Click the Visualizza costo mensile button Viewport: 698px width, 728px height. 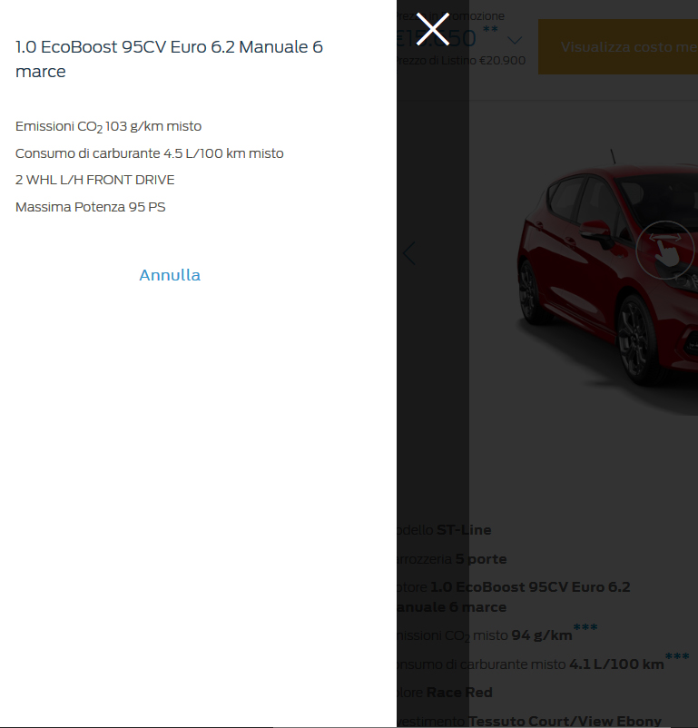[x=618, y=47]
